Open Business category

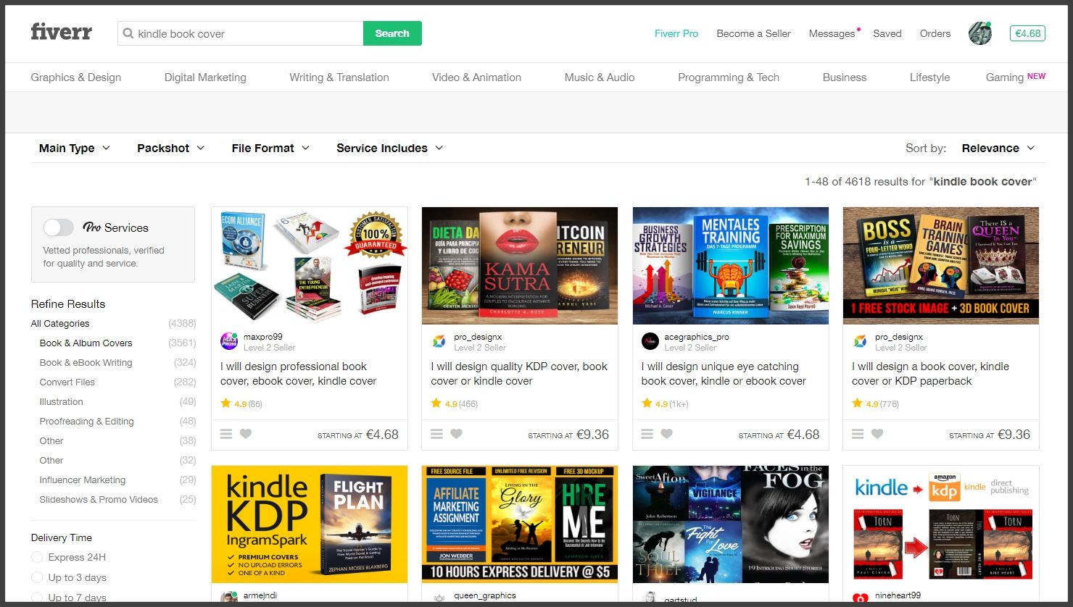click(845, 78)
